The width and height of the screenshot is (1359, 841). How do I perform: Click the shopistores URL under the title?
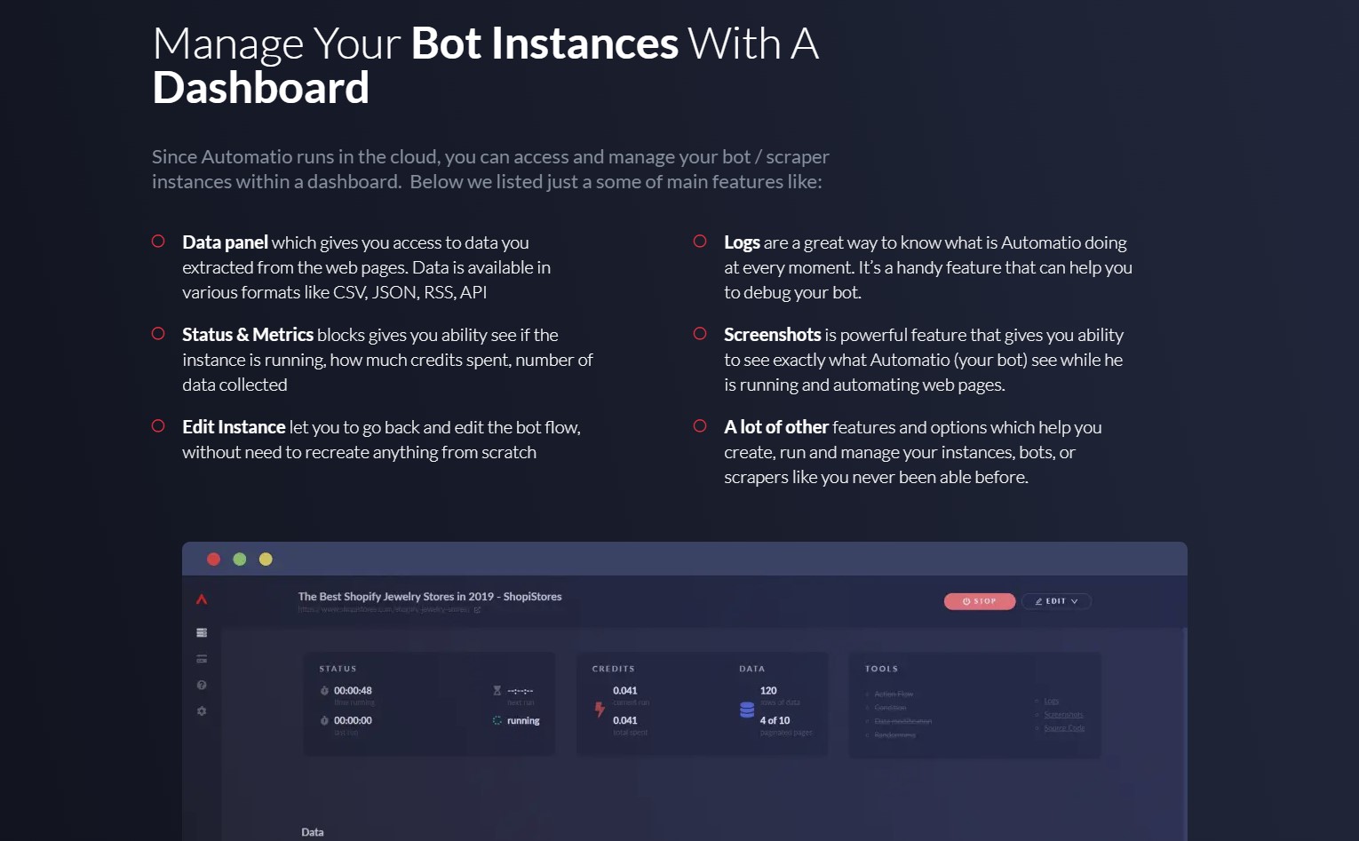pos(384,609)
